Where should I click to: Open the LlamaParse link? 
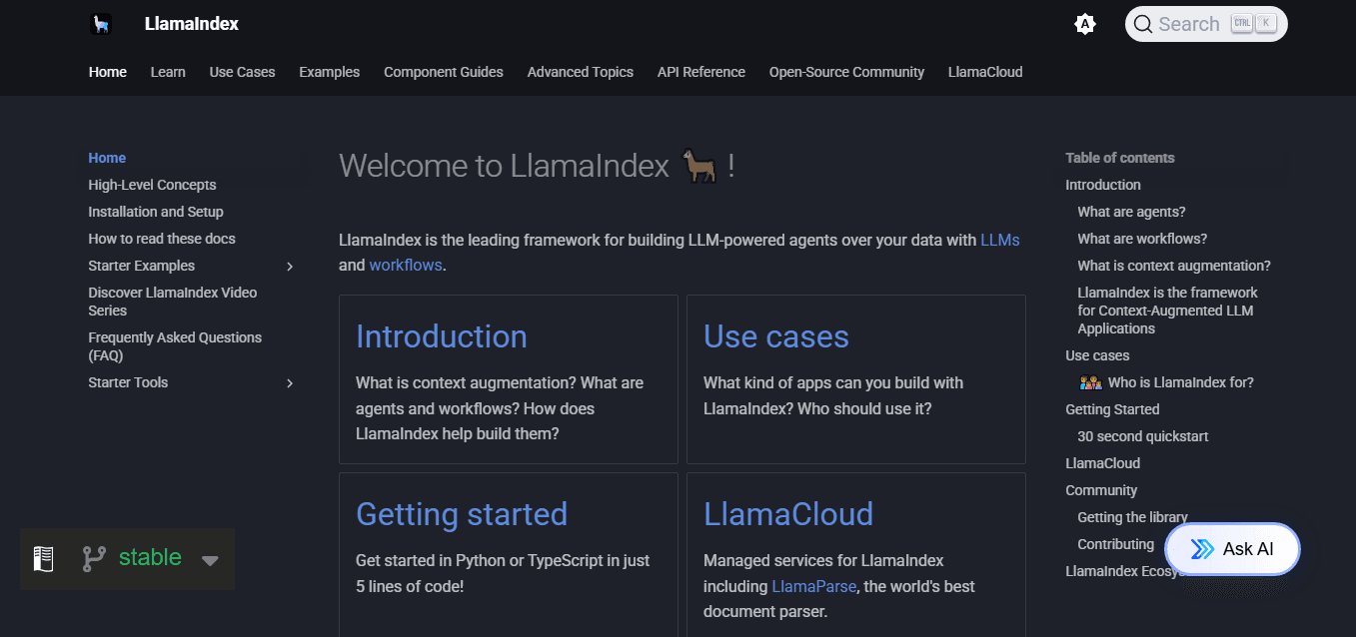click(814, 587)
